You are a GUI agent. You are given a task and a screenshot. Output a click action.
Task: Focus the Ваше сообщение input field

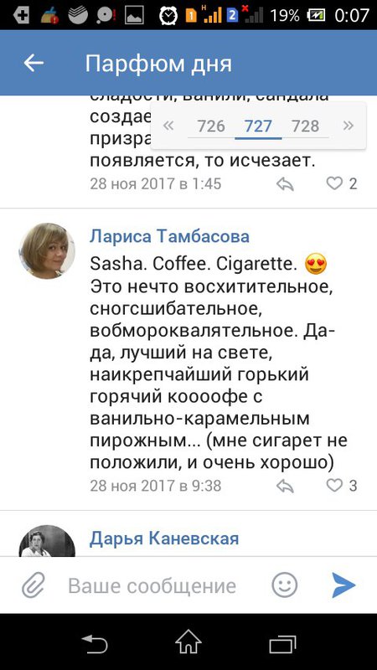pyautogui.click(x=152, y=585)
